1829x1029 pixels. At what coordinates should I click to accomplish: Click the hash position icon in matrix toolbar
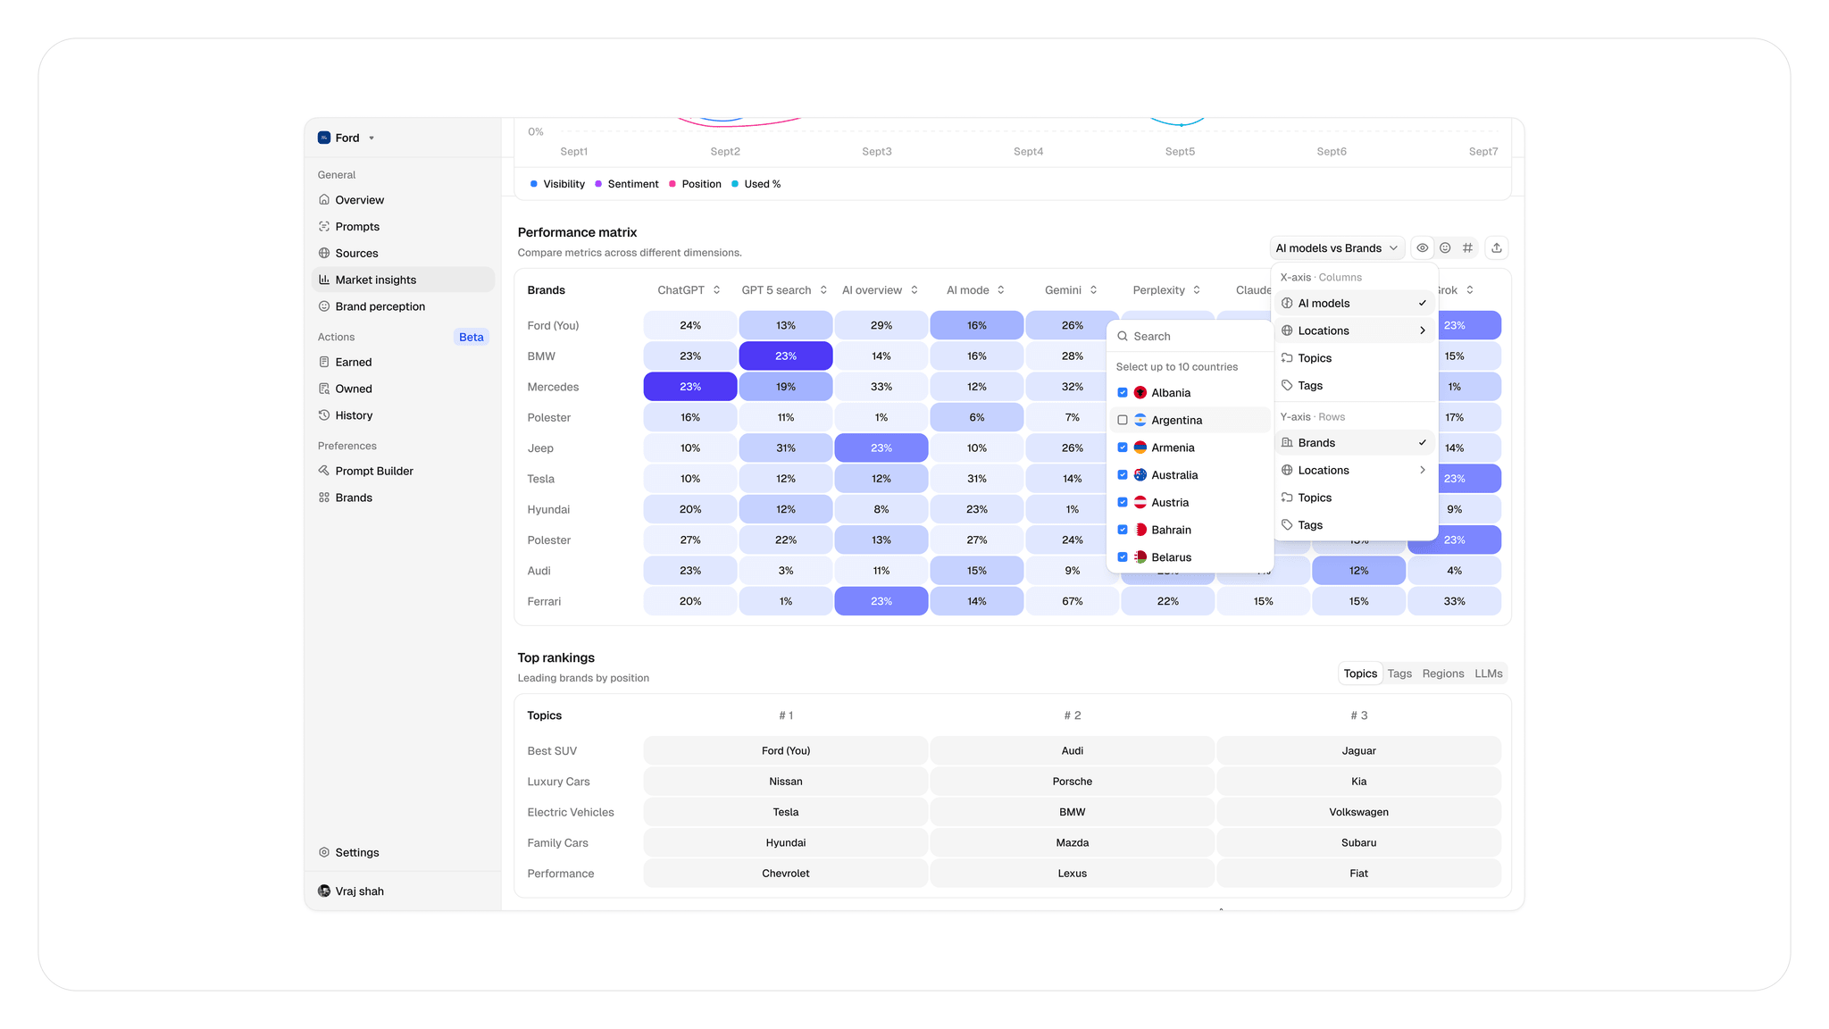point(1467,248)
